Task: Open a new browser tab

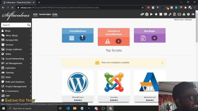Action: [39, 2]
